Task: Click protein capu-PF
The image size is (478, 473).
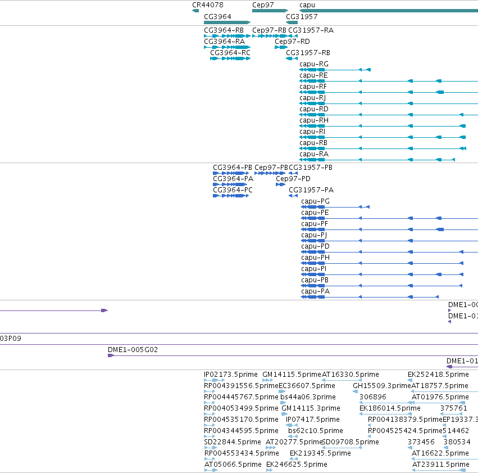Action: [390, 229]
